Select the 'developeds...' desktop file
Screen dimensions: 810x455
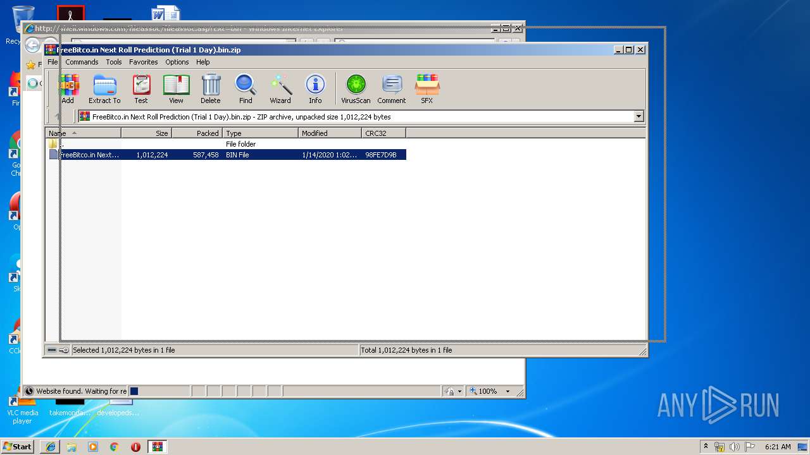click(118, 409)
